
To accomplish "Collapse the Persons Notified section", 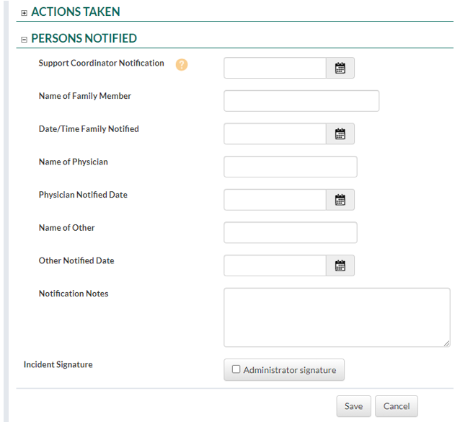I will (25, 40).
